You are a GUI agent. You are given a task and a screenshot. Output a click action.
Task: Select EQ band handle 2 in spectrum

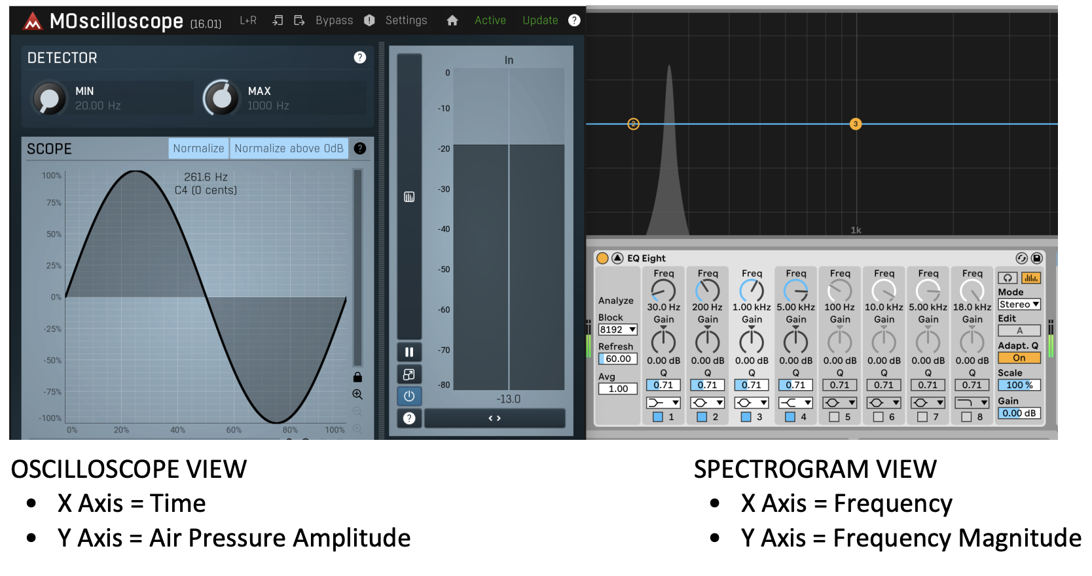point(633,124)
